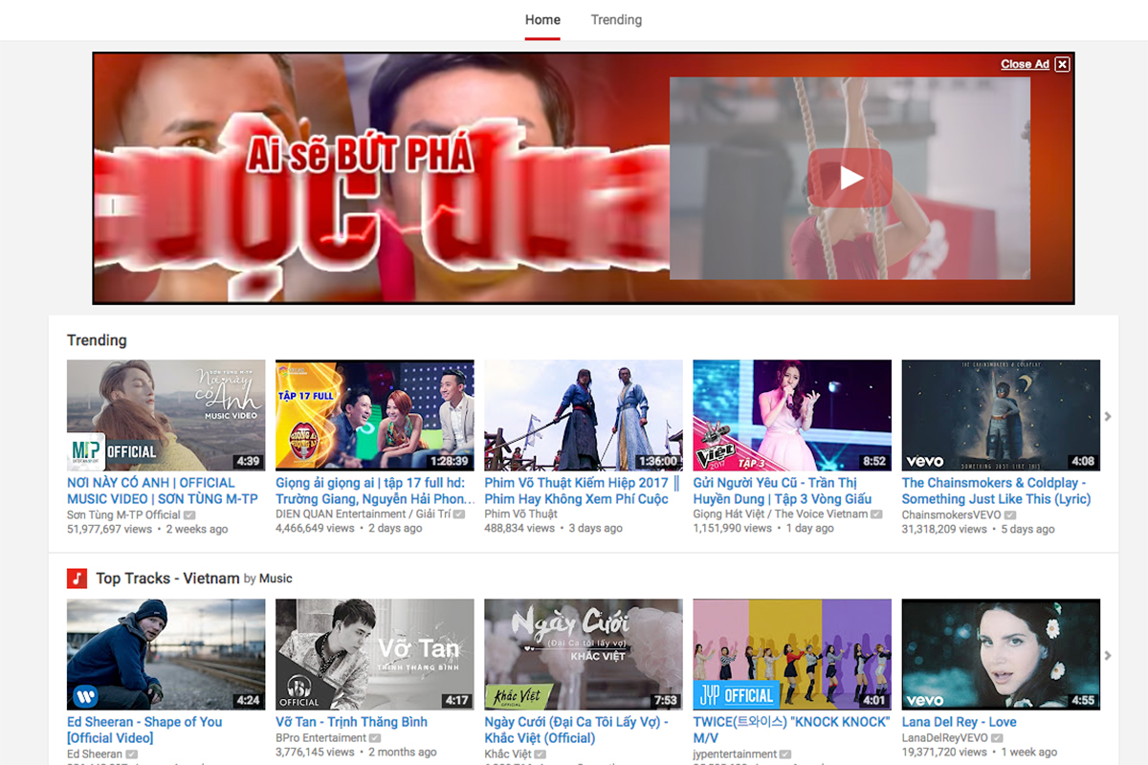The width and height of the screenshot is (1148, 765).
Task: Open Vỡ Tan - Trịnh Thăng Bình title
Action: [351, 722]
